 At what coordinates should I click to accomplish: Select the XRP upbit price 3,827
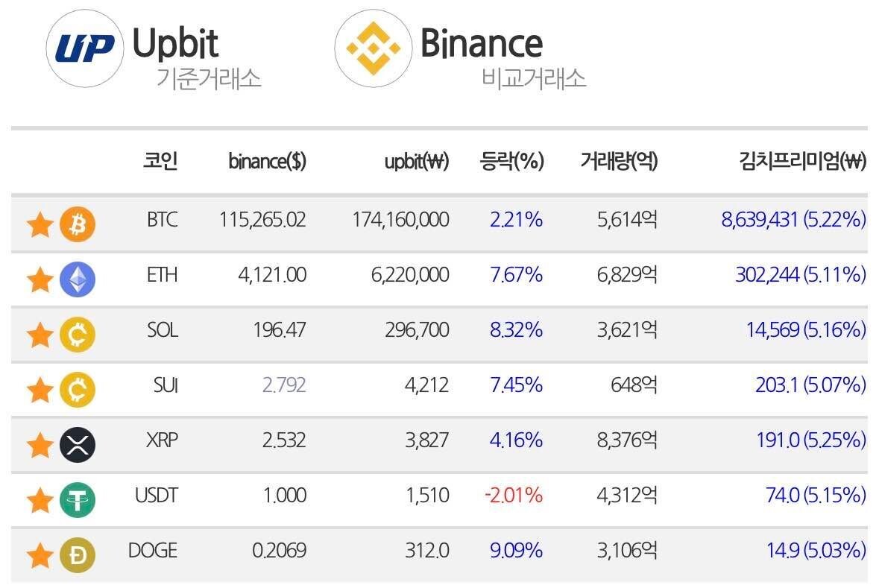pyautogui.click(x=427, y=440)
